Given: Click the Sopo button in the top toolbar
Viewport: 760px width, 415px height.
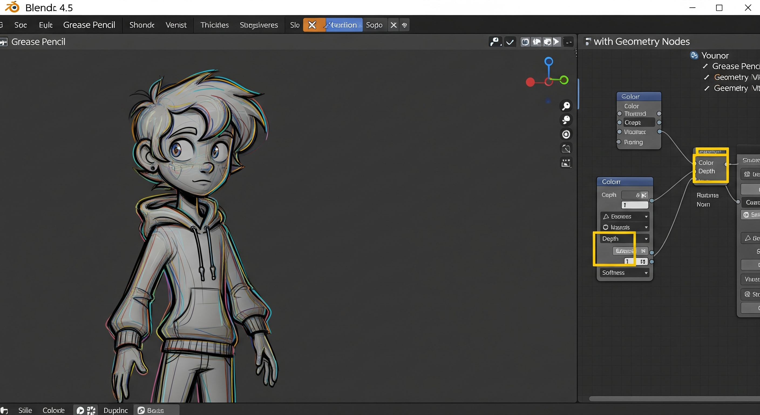Looking at the screenshot, I should tap(374, 25).
